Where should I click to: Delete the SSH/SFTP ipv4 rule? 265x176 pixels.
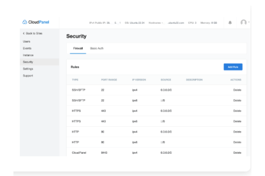(237, 90)
